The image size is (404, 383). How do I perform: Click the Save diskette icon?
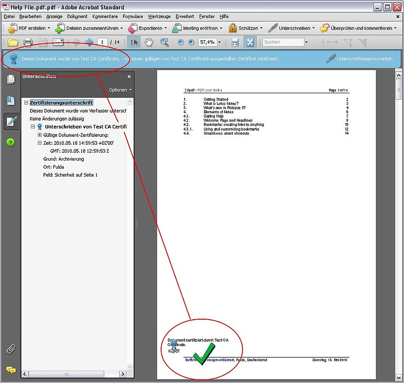click(43, 42)
